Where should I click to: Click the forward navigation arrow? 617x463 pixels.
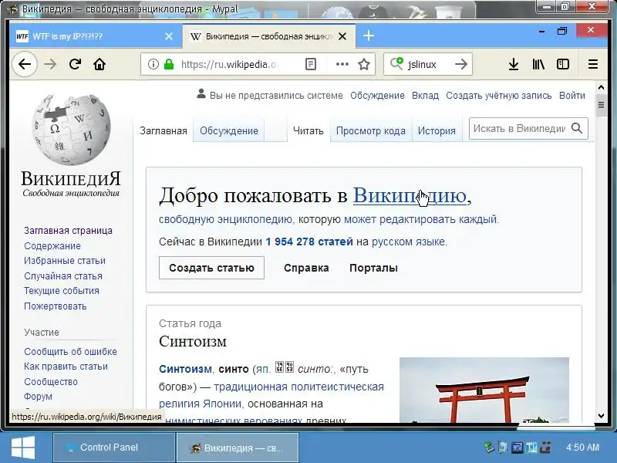50,64
